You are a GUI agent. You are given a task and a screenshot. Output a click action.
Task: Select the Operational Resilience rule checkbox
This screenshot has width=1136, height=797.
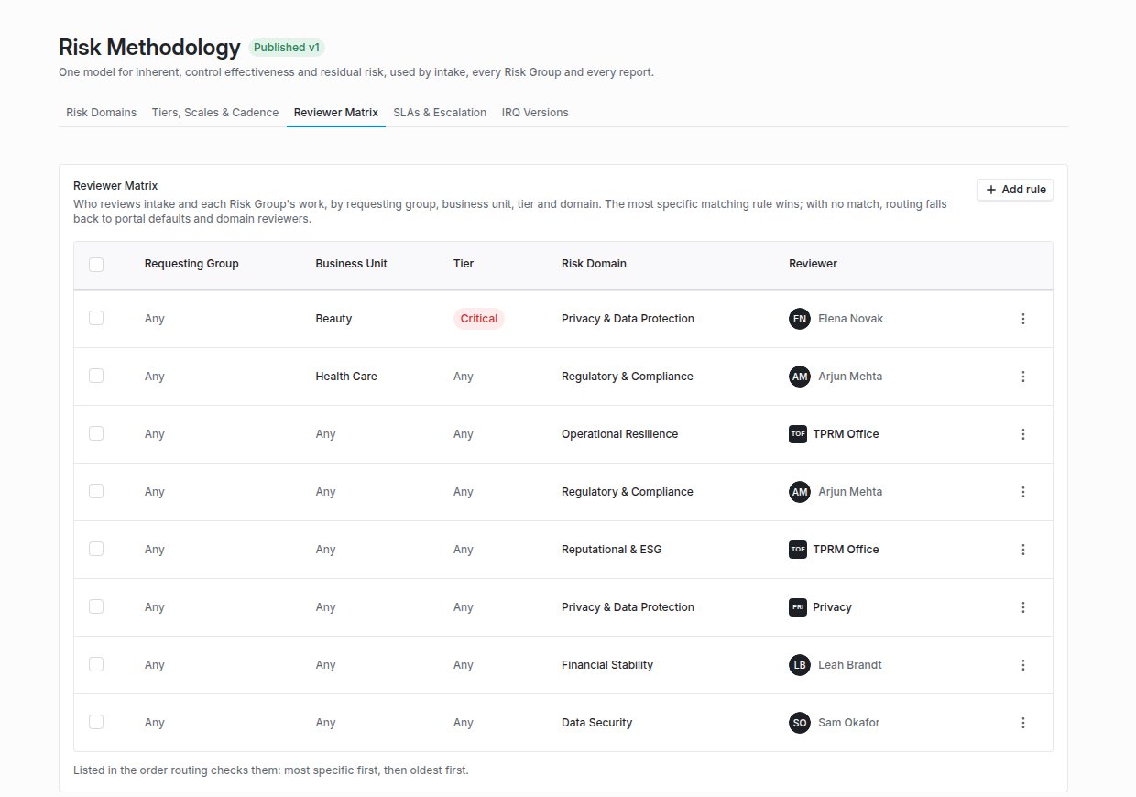click(96, 433)
